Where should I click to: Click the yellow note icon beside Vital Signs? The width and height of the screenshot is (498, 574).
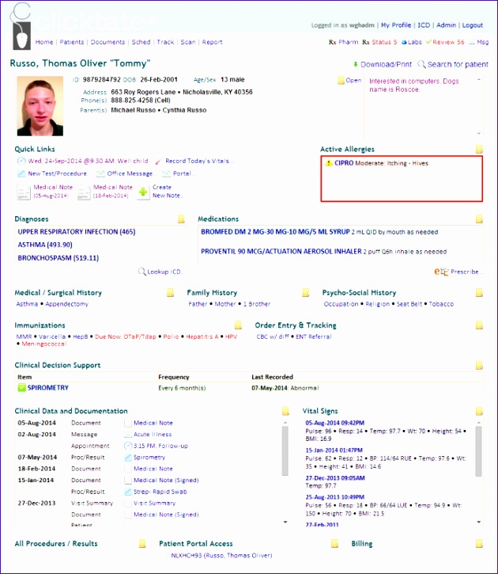pyautogui.click(x=479, y=412)
